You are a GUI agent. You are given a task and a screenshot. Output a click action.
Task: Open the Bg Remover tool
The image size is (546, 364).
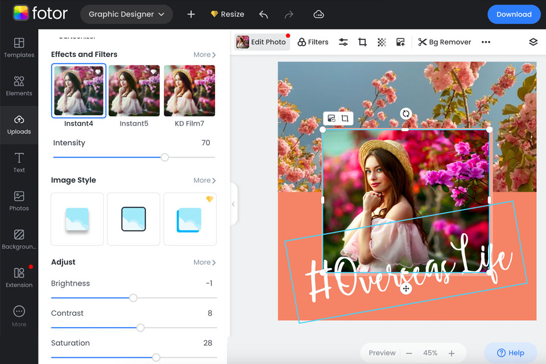pos(444,42)
